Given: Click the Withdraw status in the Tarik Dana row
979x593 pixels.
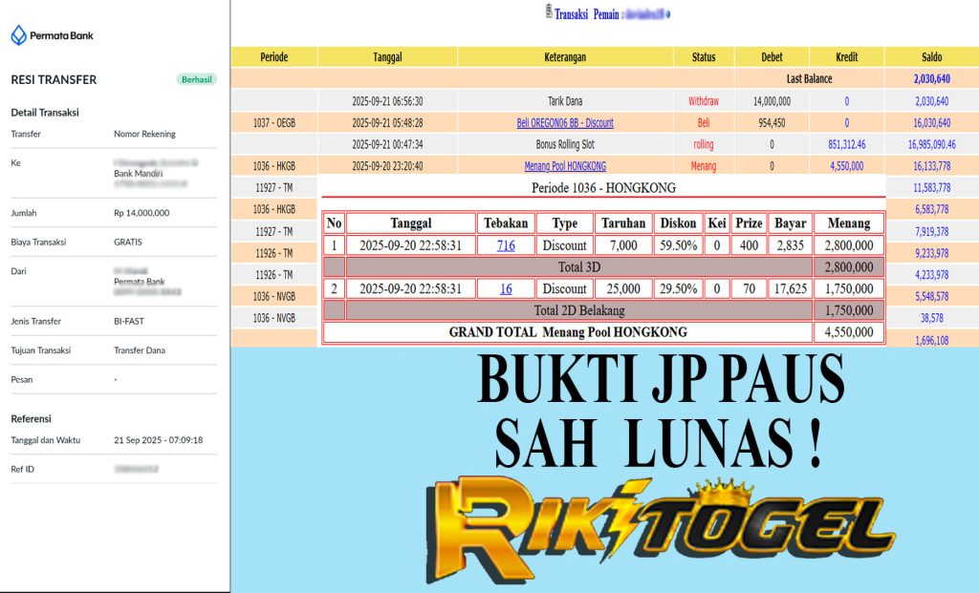Looking at the screenshot, I should pyautogui.click(x=704, y=101).
